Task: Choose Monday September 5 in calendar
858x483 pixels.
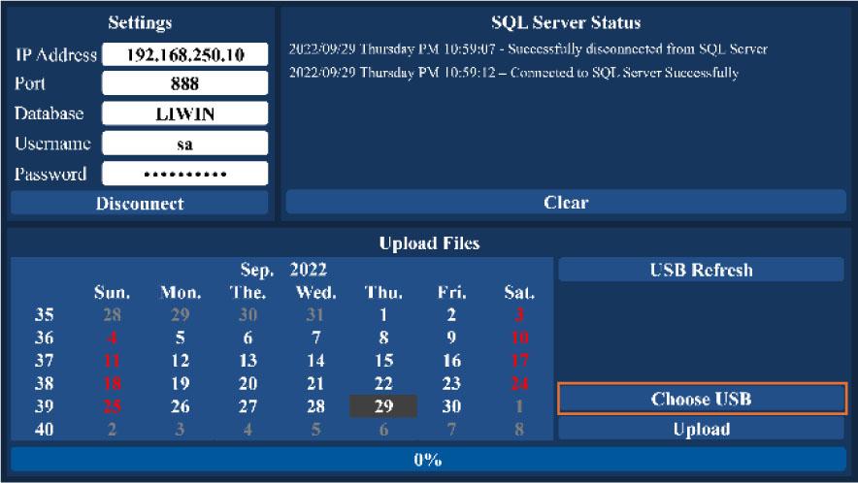Action: [180, 338]
